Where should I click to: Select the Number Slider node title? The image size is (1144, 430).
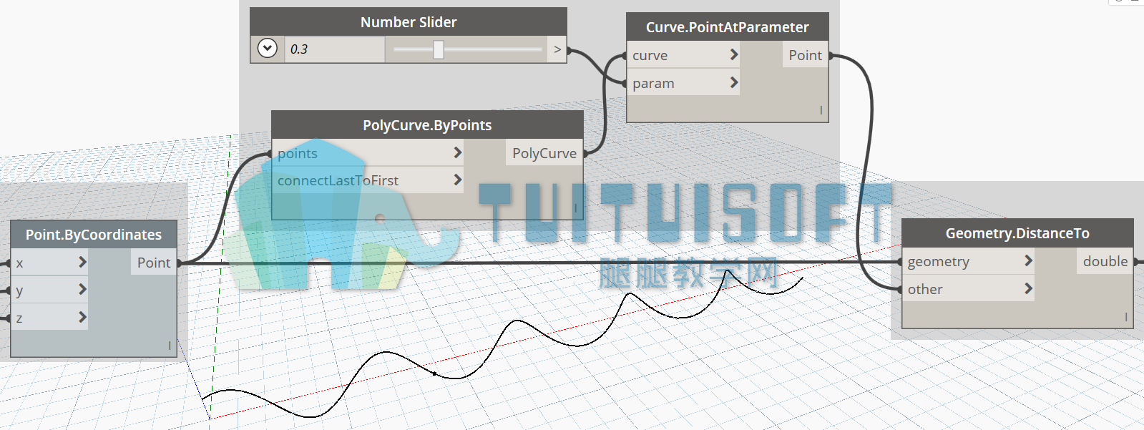409,22
